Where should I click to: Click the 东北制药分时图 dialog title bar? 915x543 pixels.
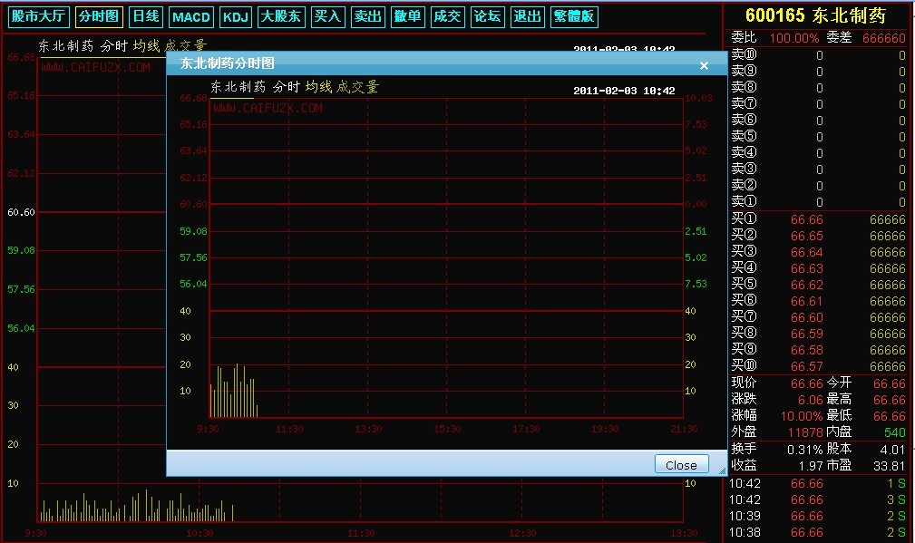tap(408, 63)
